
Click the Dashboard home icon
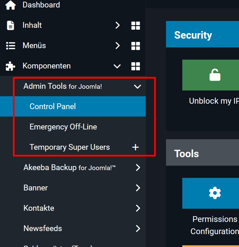click(x=11, y=5)
